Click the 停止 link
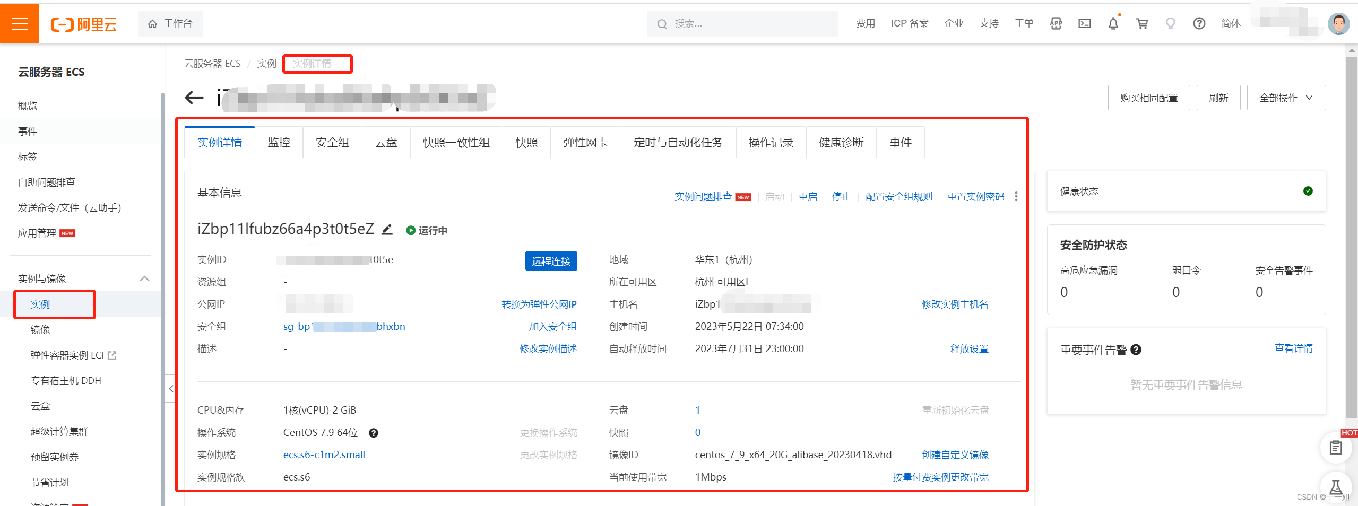Viewport: 1358px width, 506px height. pyautogui.click(x=841, y=197)
